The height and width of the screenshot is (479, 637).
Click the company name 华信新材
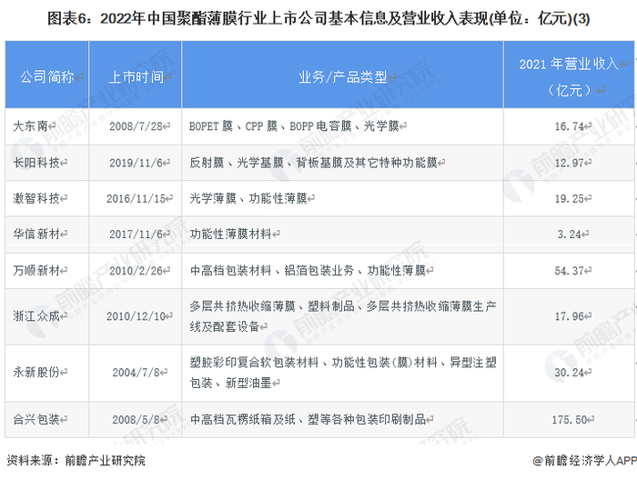point(36,234)
